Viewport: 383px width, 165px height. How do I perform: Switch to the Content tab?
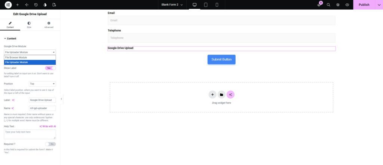10,25
